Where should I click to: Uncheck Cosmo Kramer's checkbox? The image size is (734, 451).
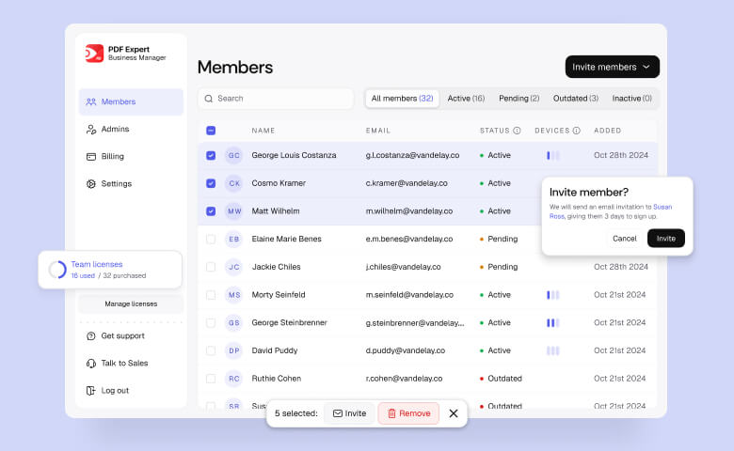pos(211,183)
